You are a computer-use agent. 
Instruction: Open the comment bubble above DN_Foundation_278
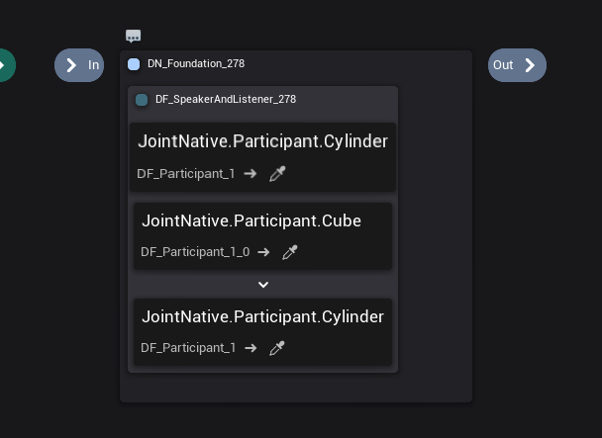[134, 37]
